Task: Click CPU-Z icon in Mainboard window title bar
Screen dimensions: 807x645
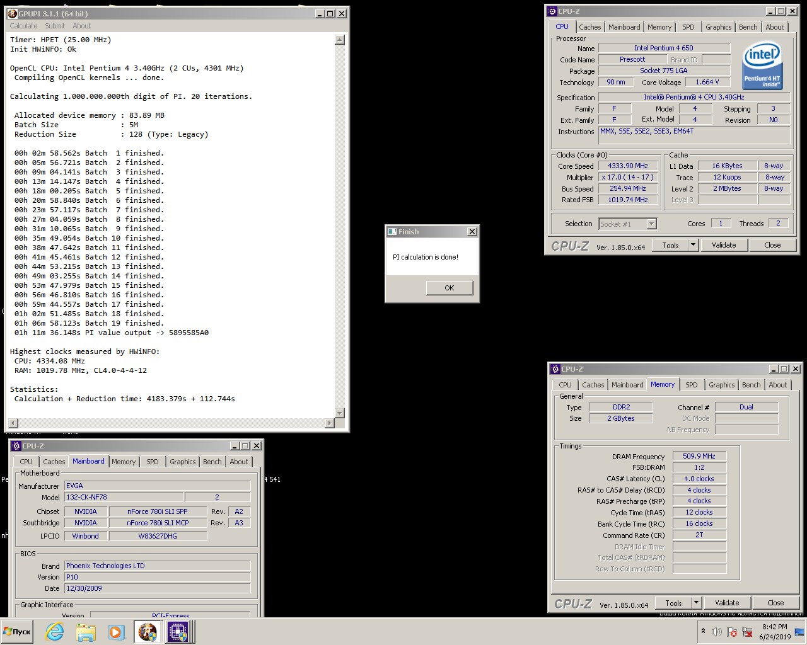Action: pos(16,445)
